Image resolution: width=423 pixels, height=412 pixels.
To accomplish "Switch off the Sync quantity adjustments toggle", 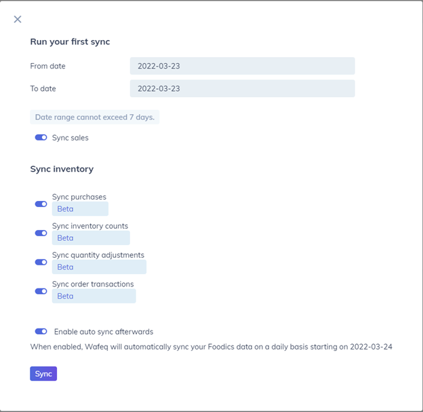I will pyautogui.click(x=41, y=262).
